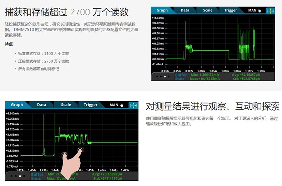Click the graph autoscale icon in bottom screen
Viewport: 282px width, 186px height.
coord(133,105)
